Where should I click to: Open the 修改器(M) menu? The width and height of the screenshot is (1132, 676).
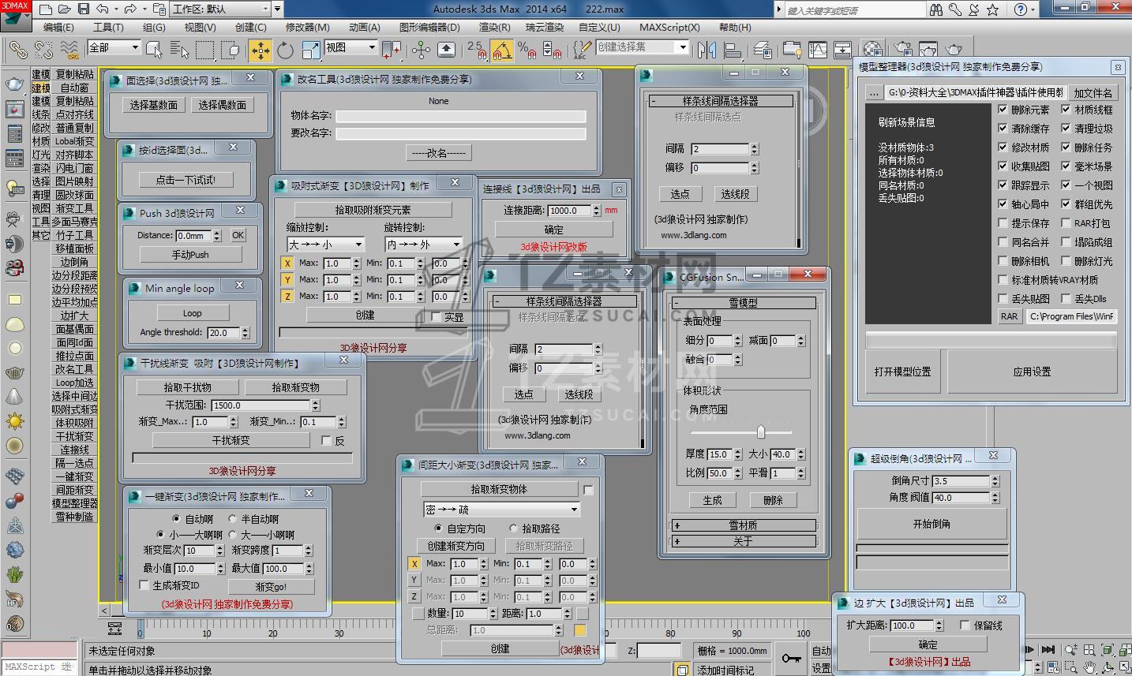(x=307, y=27)
